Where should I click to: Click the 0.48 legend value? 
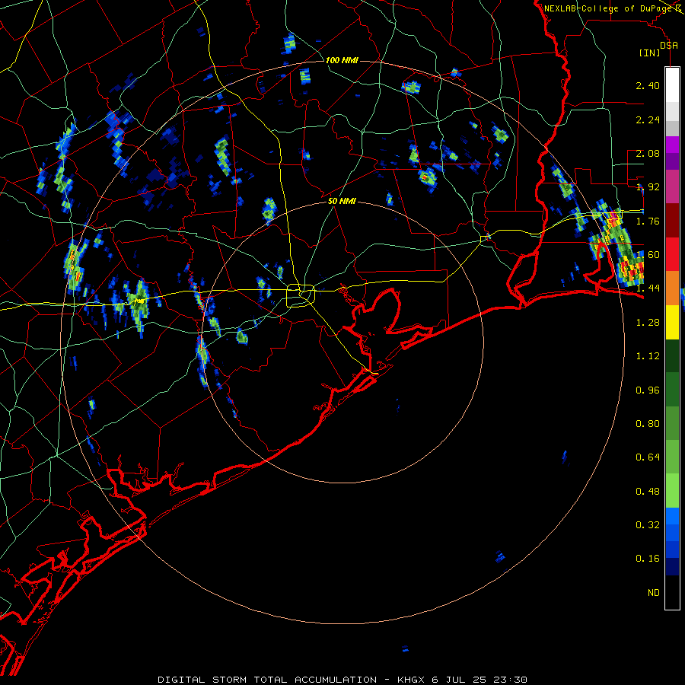pos(648,492)
